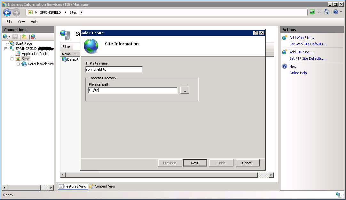Click the FTP site name field

click(114, 69)
